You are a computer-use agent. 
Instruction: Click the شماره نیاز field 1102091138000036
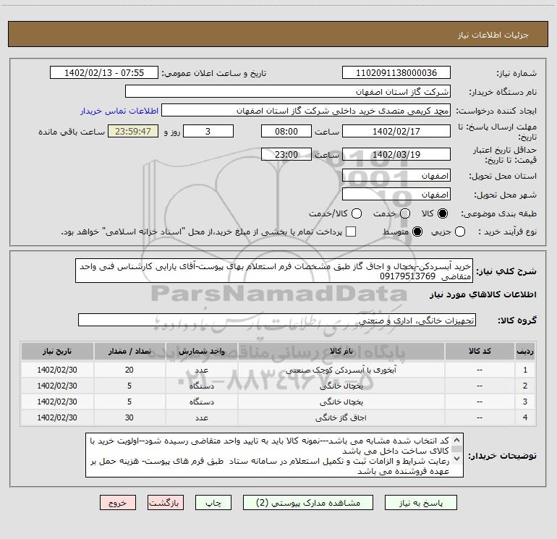coord(396,73)
